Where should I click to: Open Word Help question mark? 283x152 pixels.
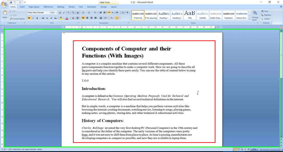coord(281,7)
